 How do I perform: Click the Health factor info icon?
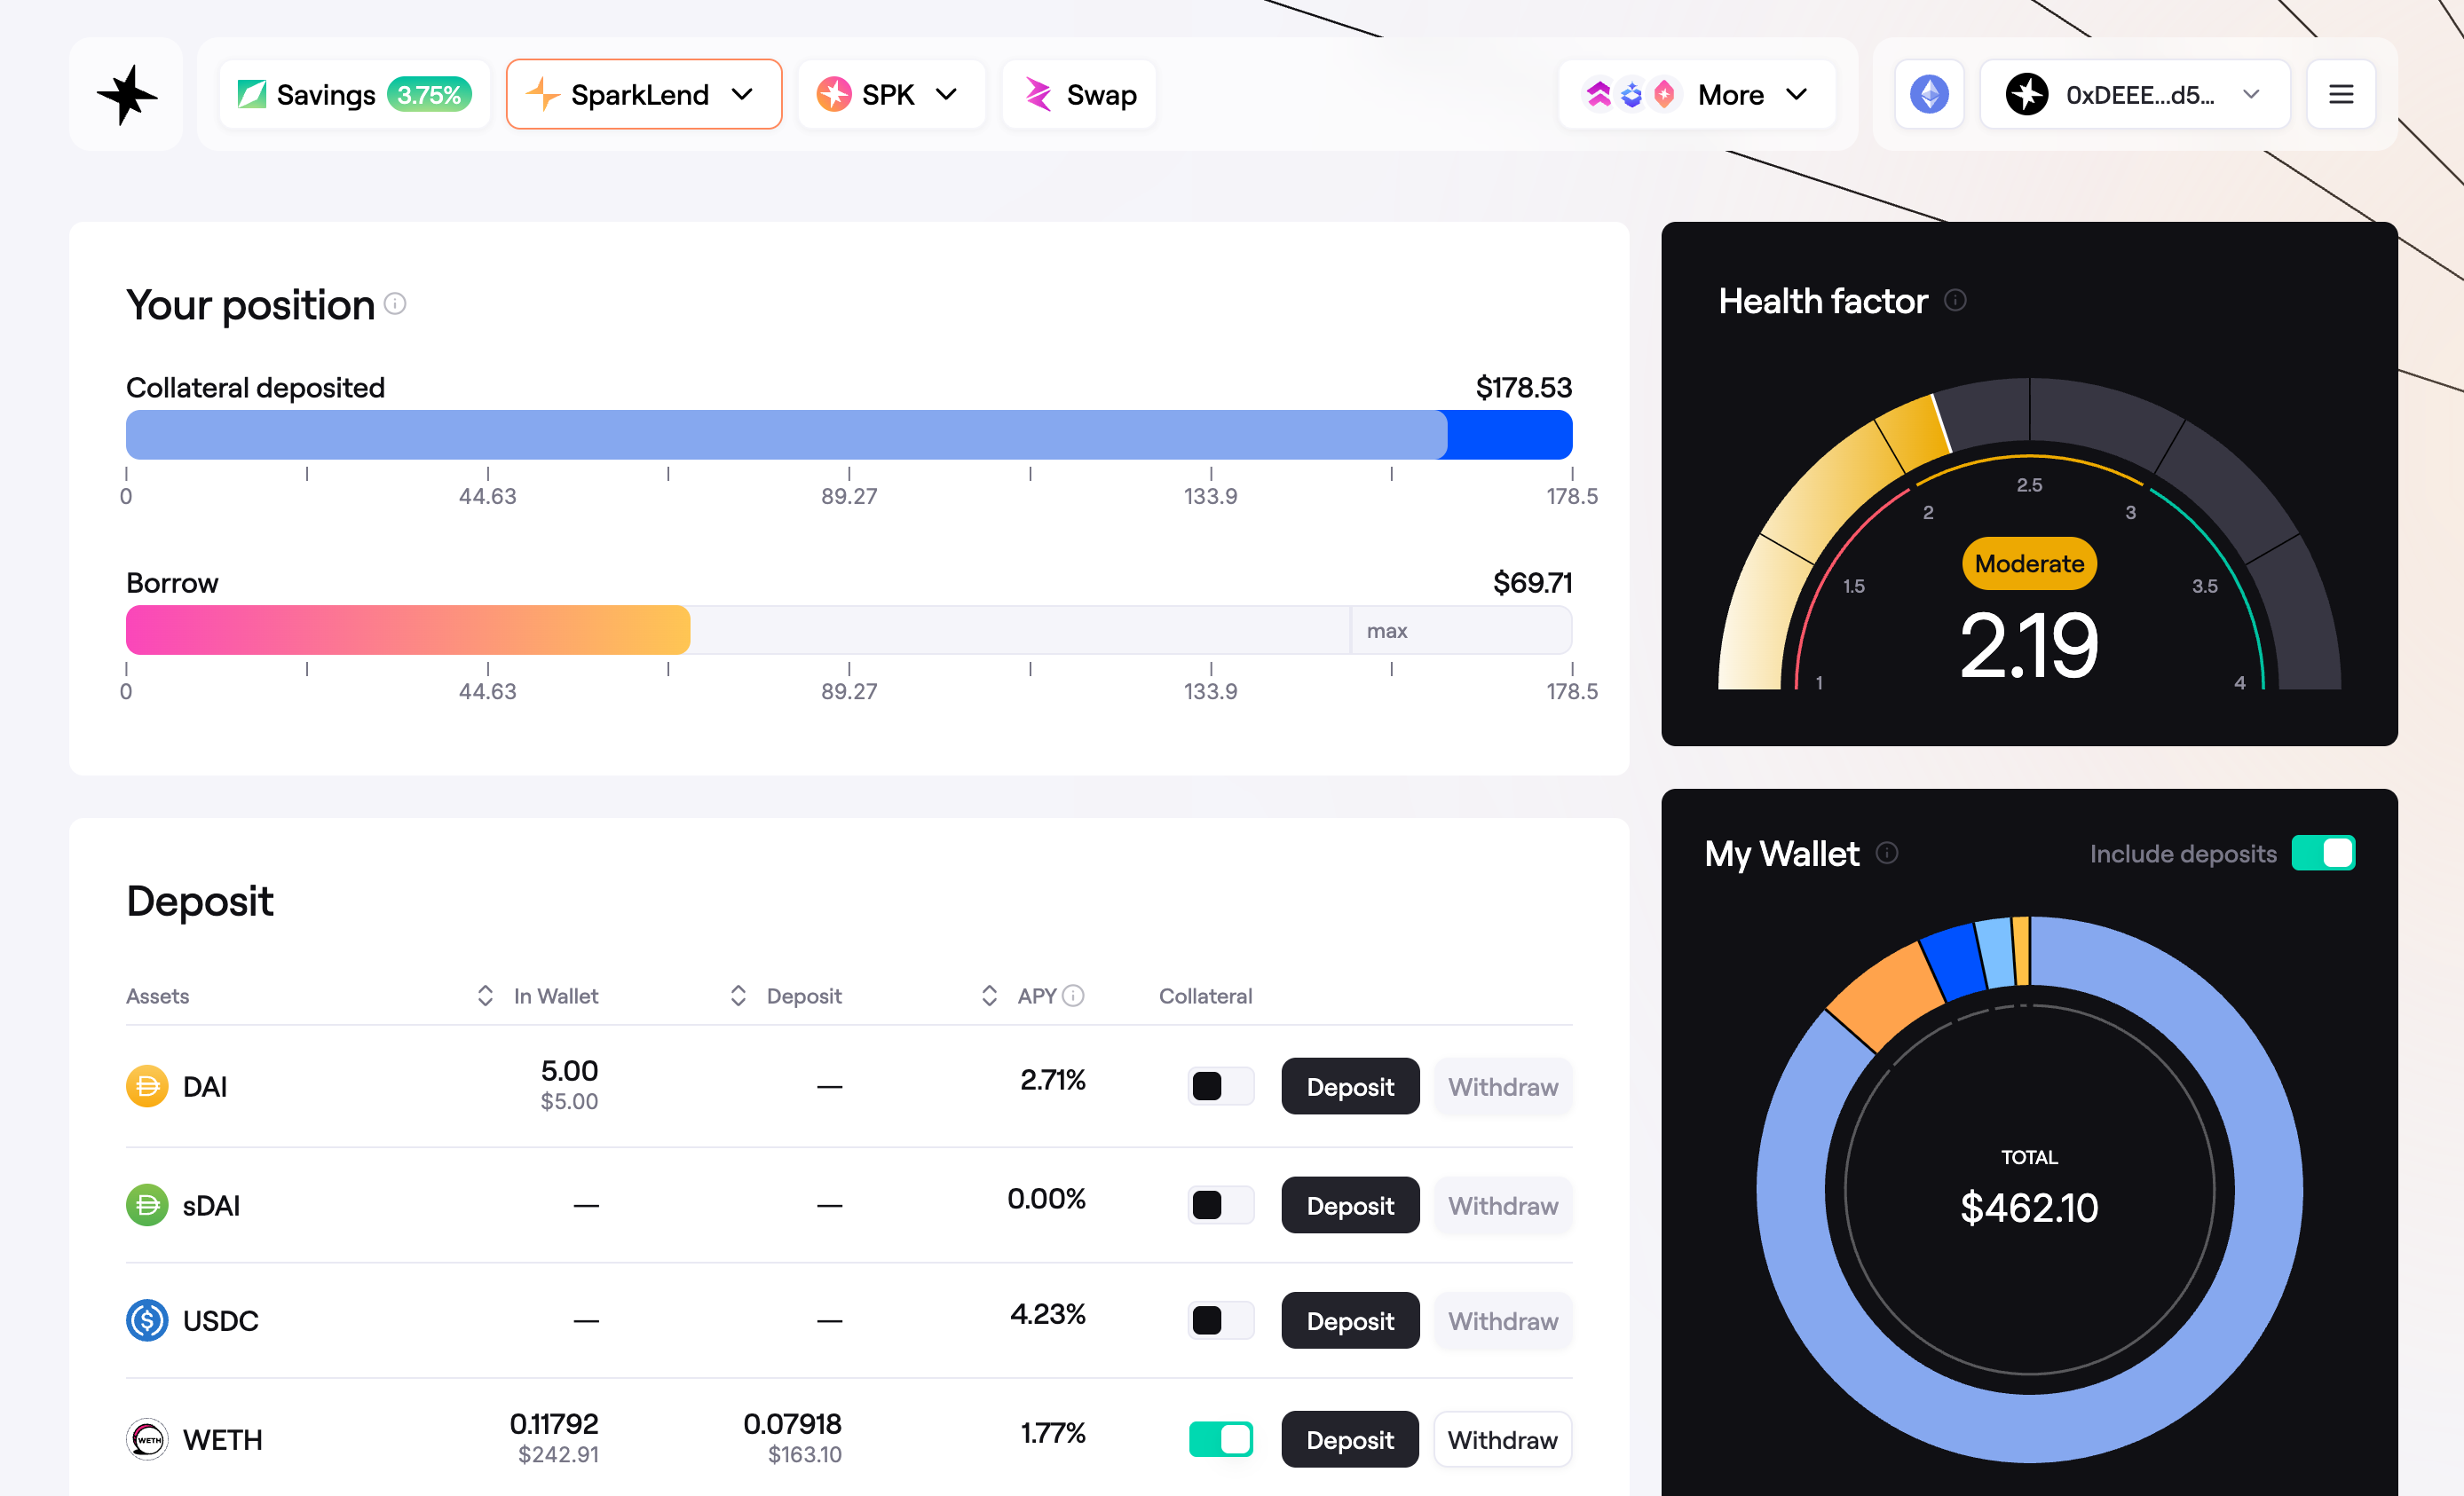pos(1955,301)
